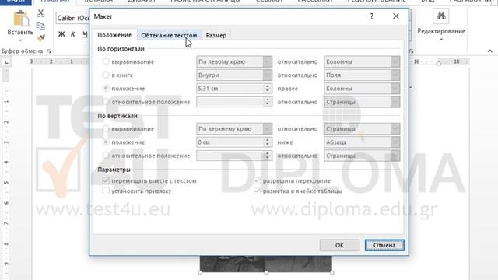This screenshot has height=280, width=498.
Task: Open Колонны dropdown next to правее
Action: [x=362, y=89]
